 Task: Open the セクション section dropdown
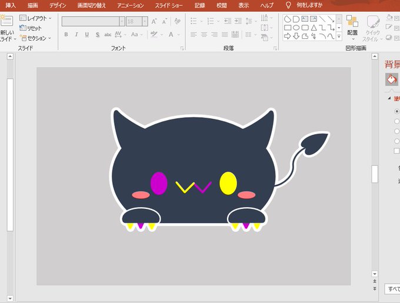click(36, 38)
